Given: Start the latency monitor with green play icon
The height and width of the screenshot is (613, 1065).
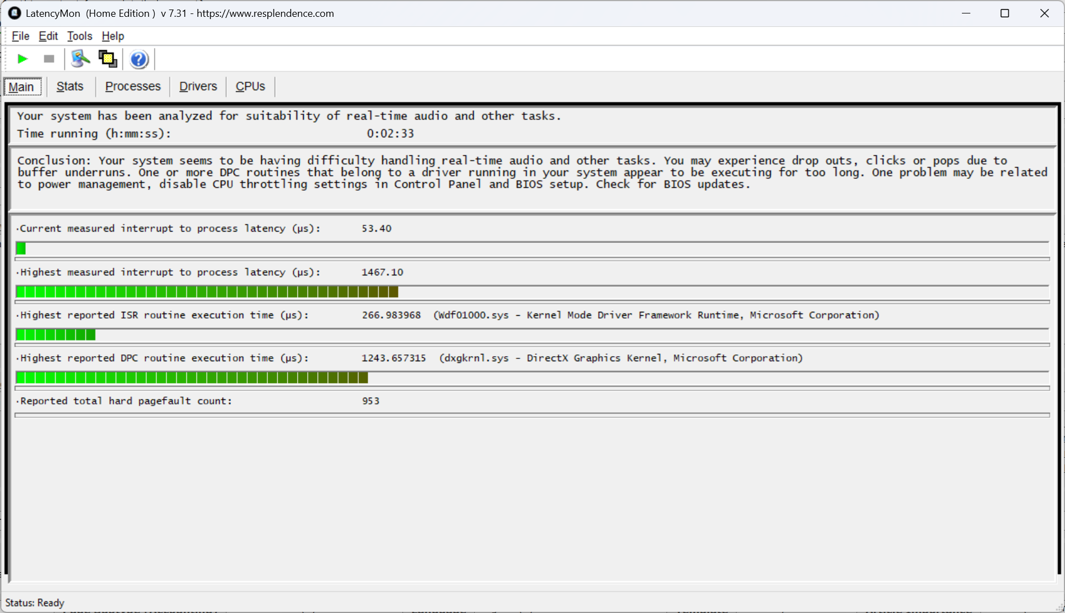Looking at the screenshot, I should coord(22,59).
